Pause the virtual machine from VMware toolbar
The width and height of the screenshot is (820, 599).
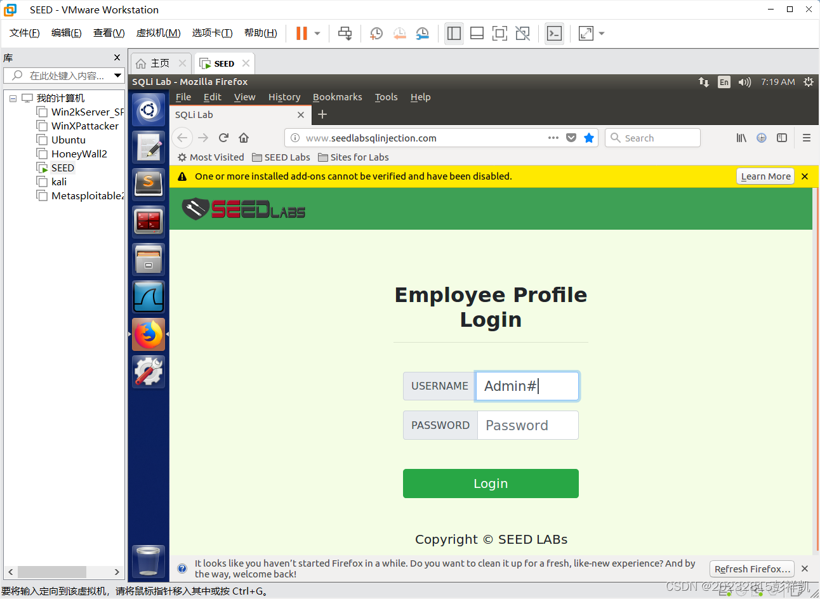301,33
